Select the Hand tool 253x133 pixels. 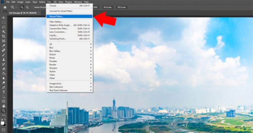click(x=4, y=106)
